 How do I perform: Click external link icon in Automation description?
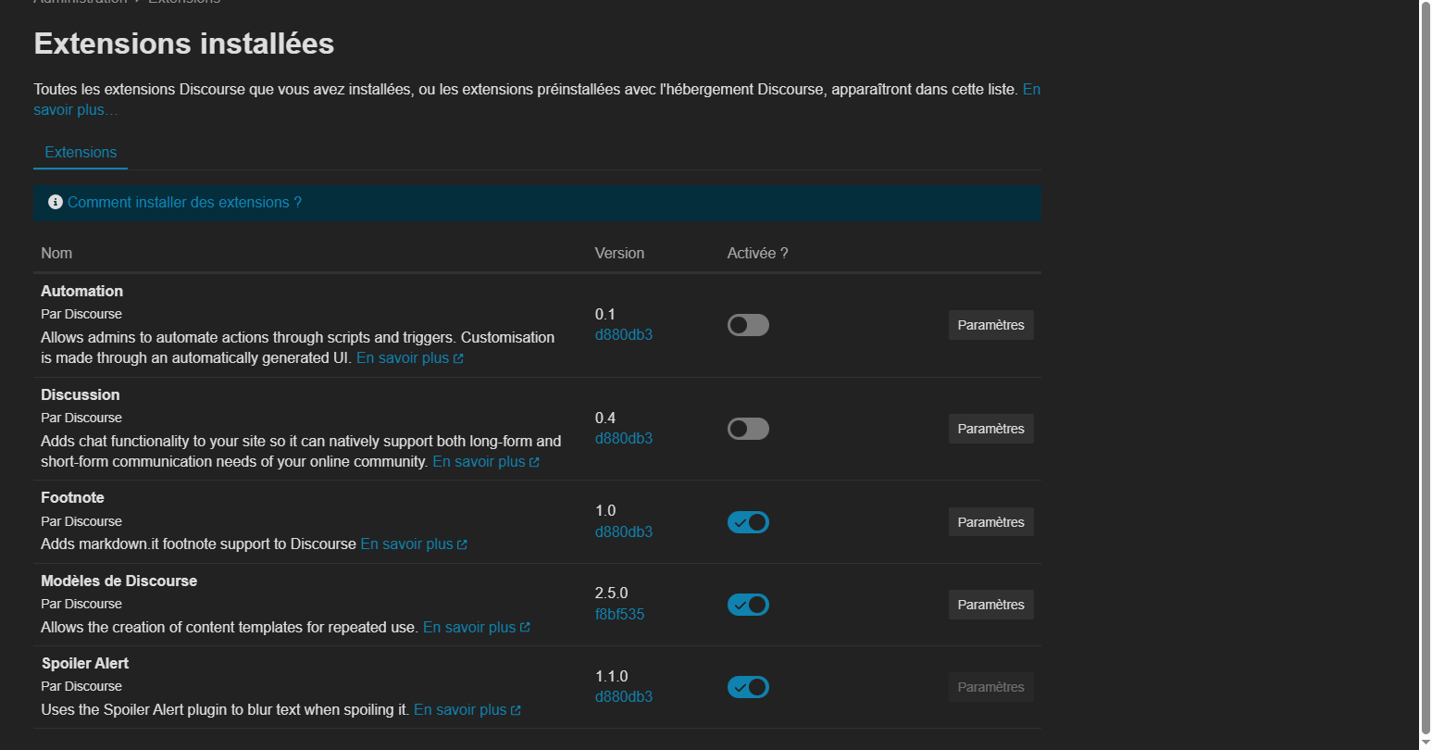[x=458, y=358]
